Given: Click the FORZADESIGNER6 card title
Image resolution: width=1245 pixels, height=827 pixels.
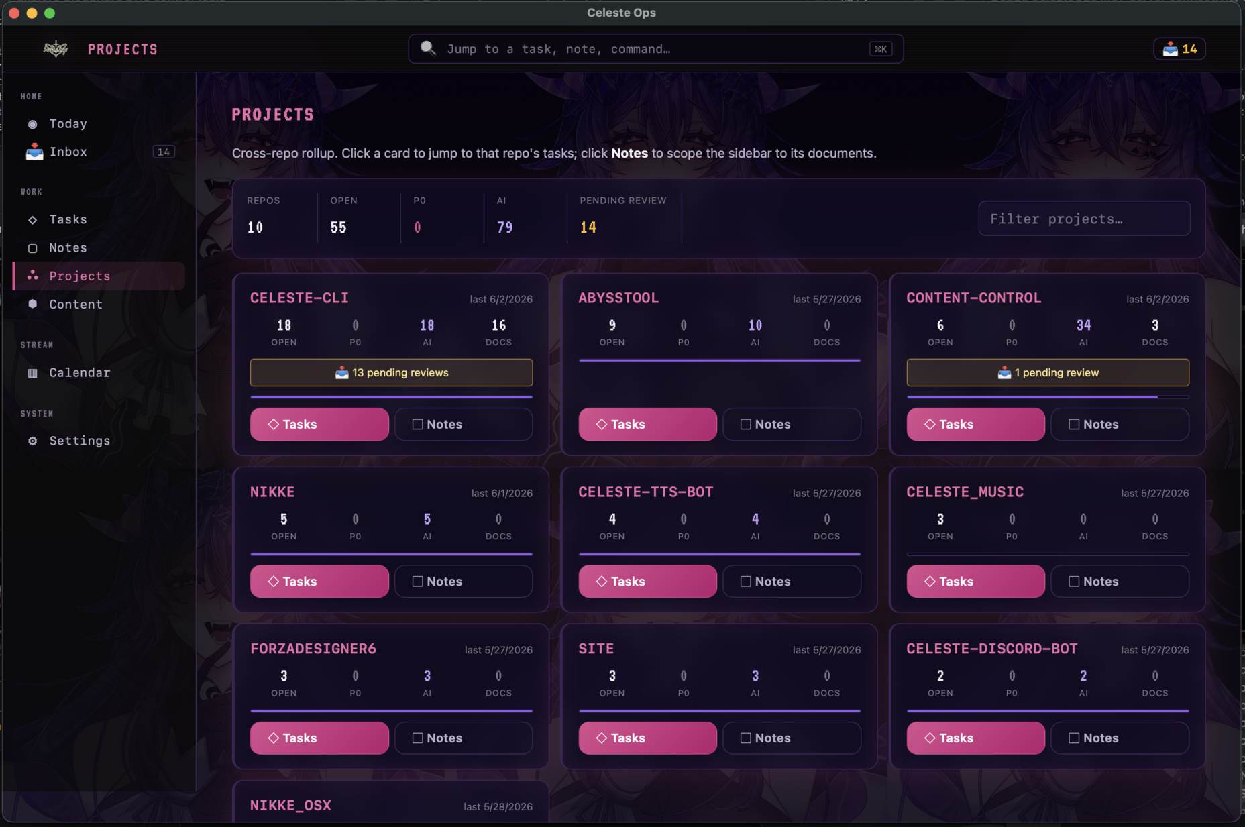Looking at the screenshot, I should coord(313,649).
